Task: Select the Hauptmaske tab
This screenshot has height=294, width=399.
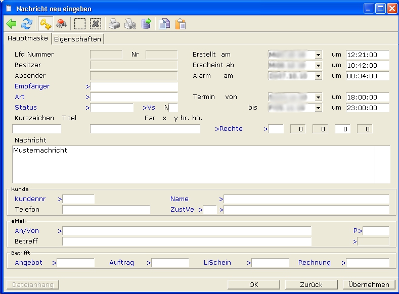Action: (28, 38)
